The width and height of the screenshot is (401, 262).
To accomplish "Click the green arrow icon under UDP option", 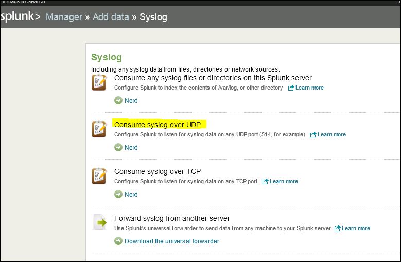I will (118, 148).
